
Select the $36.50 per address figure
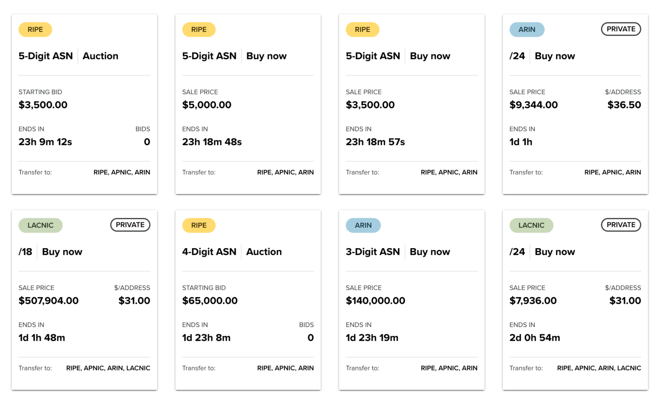coord(624,105)
